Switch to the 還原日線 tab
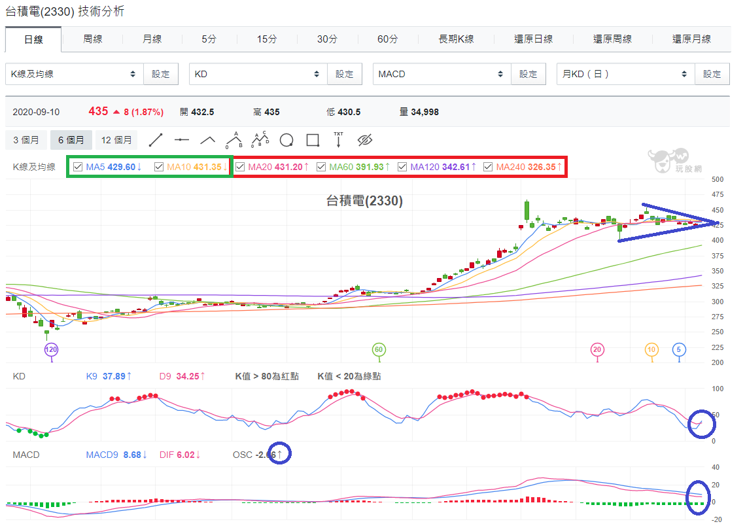 (534, 39)
